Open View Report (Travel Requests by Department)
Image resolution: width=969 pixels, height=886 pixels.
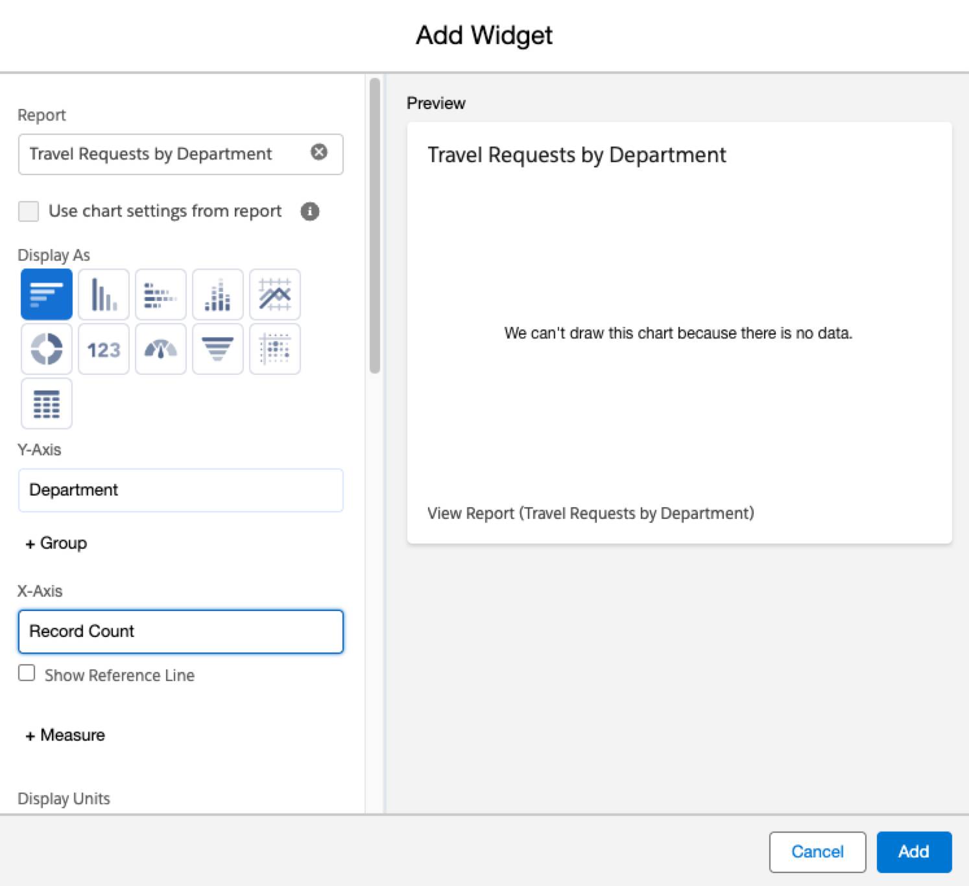pos(590,513)
